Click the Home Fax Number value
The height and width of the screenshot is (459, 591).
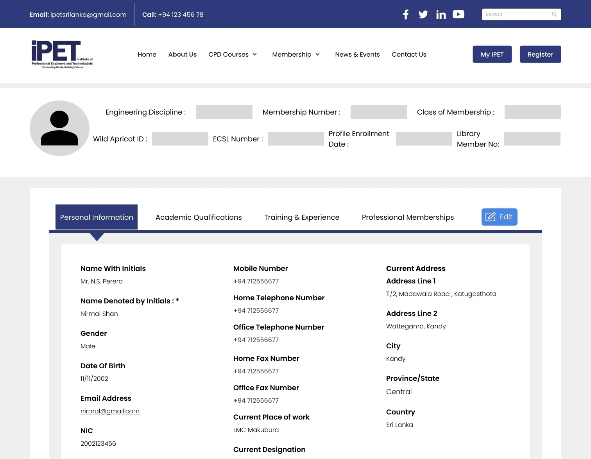point(256,371)
